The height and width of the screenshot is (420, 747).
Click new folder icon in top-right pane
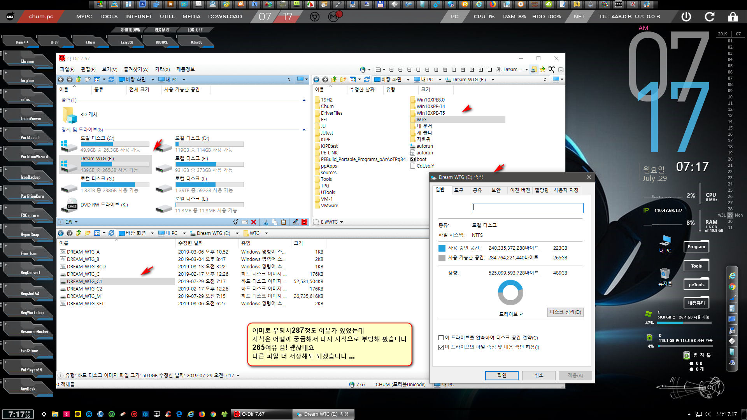pos(343,79)
